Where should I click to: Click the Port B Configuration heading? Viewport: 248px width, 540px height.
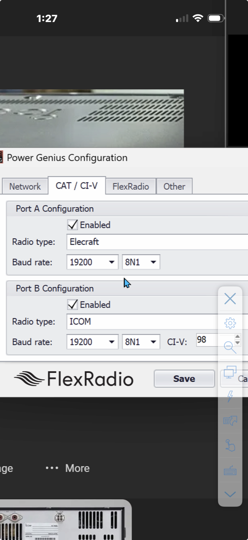55,288
